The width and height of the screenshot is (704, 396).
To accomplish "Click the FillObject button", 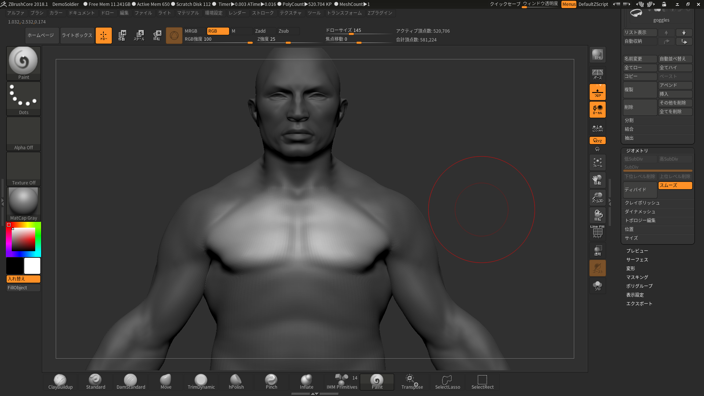I will (23, 288).
